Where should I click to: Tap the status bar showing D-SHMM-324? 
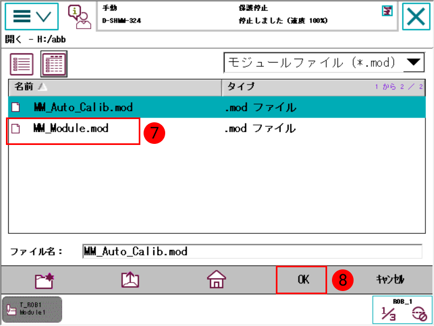point(247,16)
